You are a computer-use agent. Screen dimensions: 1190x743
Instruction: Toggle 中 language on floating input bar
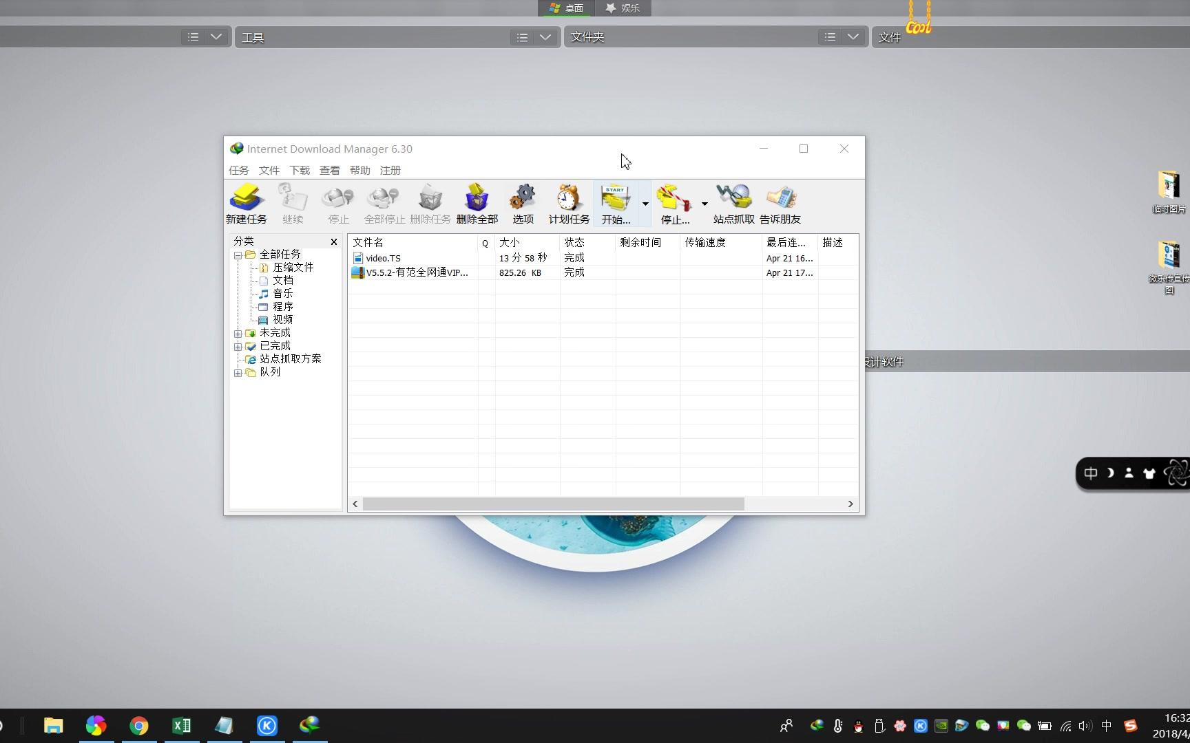(x=1091, y=473)
